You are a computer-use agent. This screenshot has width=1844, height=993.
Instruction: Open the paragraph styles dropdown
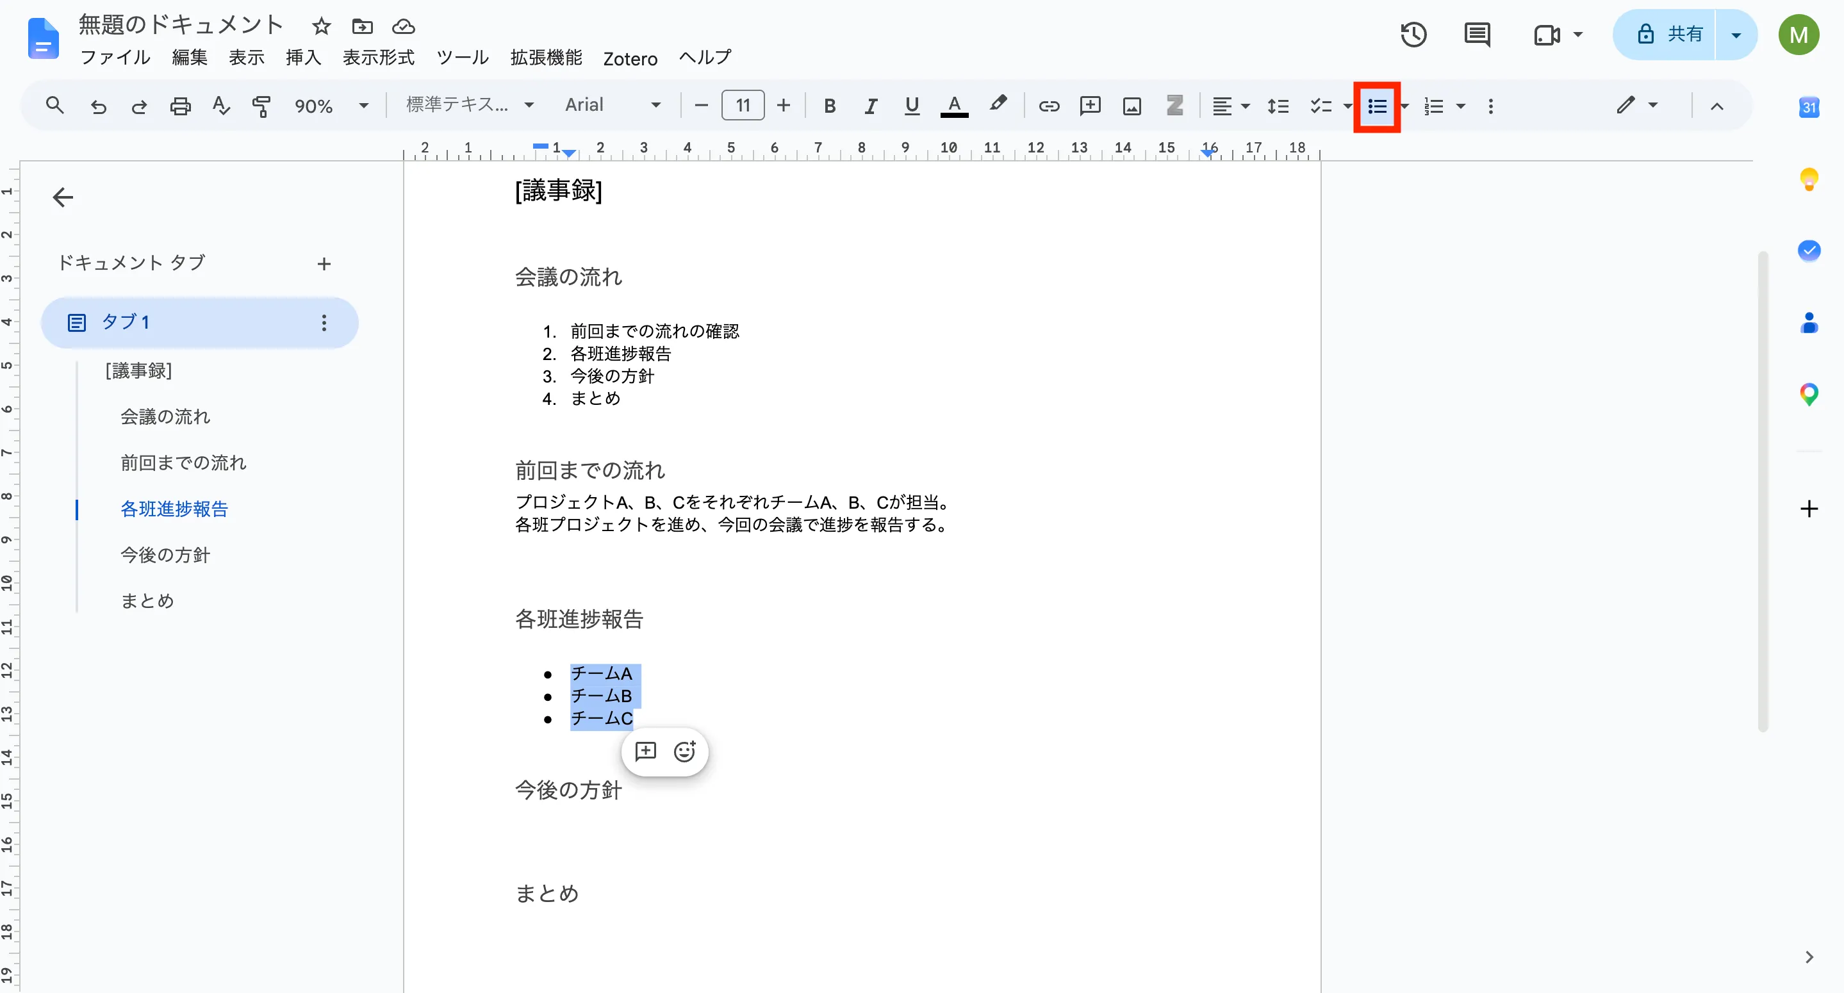(x=470, y=105)
